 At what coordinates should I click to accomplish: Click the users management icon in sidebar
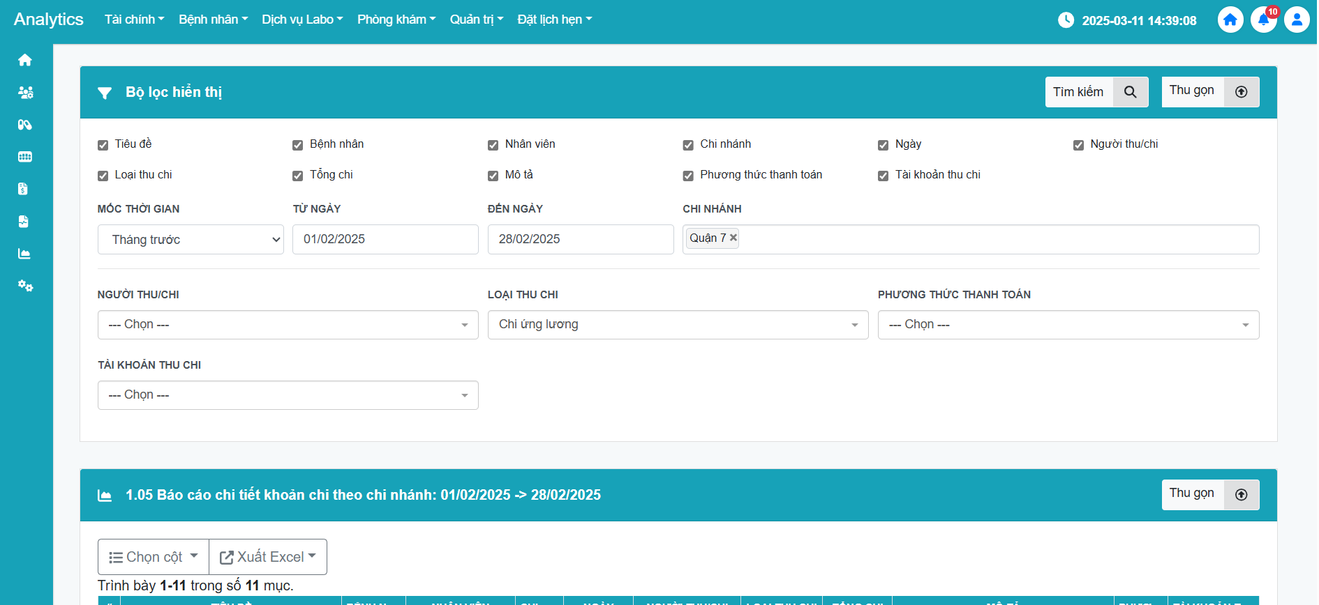[x=25, y=93]
